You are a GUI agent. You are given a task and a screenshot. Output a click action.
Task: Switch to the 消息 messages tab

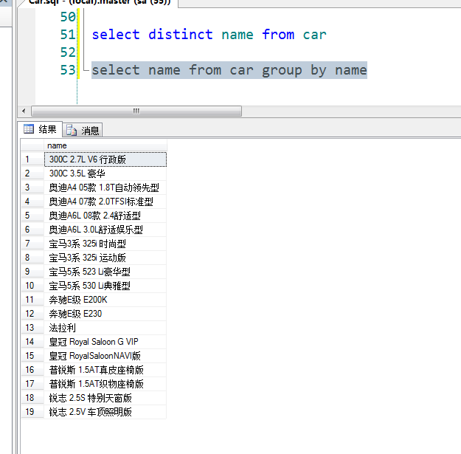[x=83, y=131]
